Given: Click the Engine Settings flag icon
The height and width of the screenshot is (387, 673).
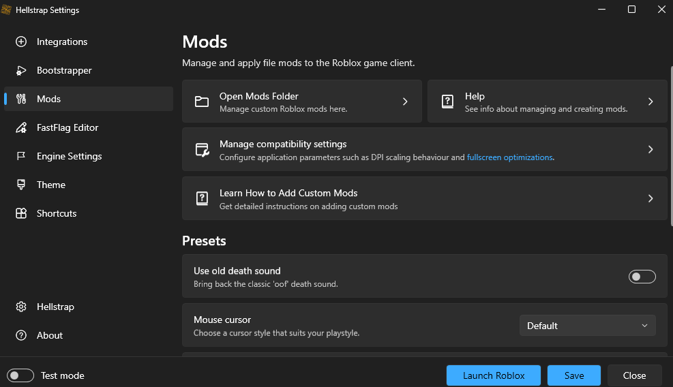Looking at the screenshot, I should 21,156.
